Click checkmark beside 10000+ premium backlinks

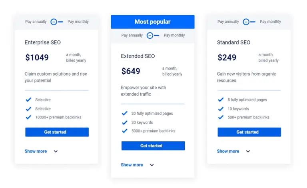(x=28, y=117)
